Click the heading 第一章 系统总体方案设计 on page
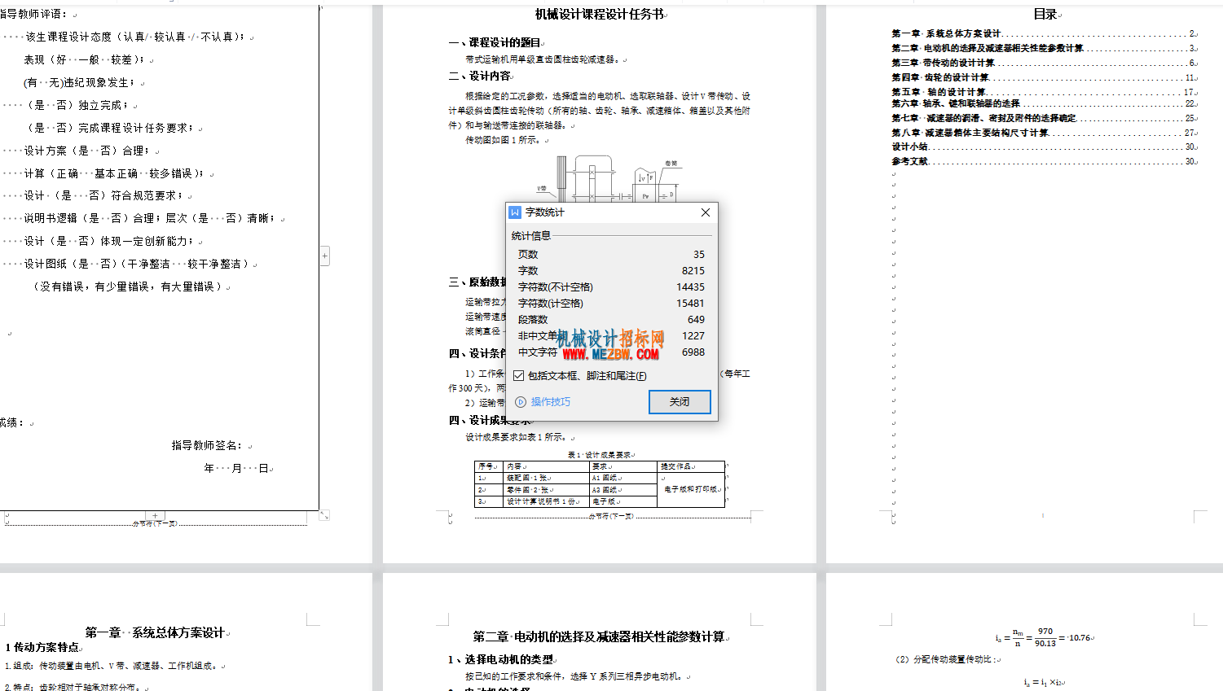This screenshot has height=691, width=1223. click(155, 632)
